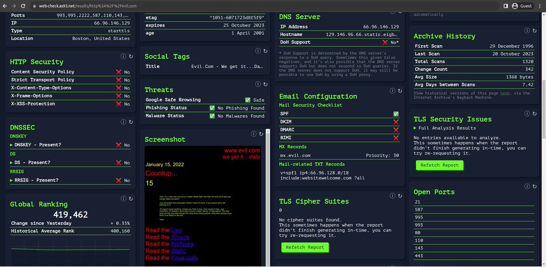This screenshot has width=546, height=267.
Task: Show info for the Archive History card
Action: [x=527, y=30]
